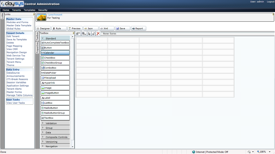Click the red X delete icon in form toolbar
Viewport: 275px width, 154px height.
click(98, 33)
